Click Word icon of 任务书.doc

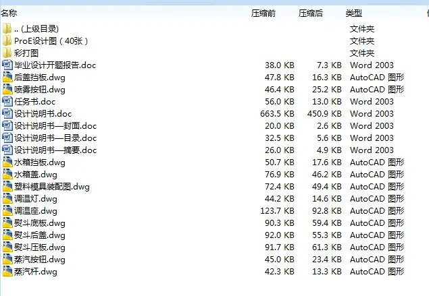(x=7, y=102)
